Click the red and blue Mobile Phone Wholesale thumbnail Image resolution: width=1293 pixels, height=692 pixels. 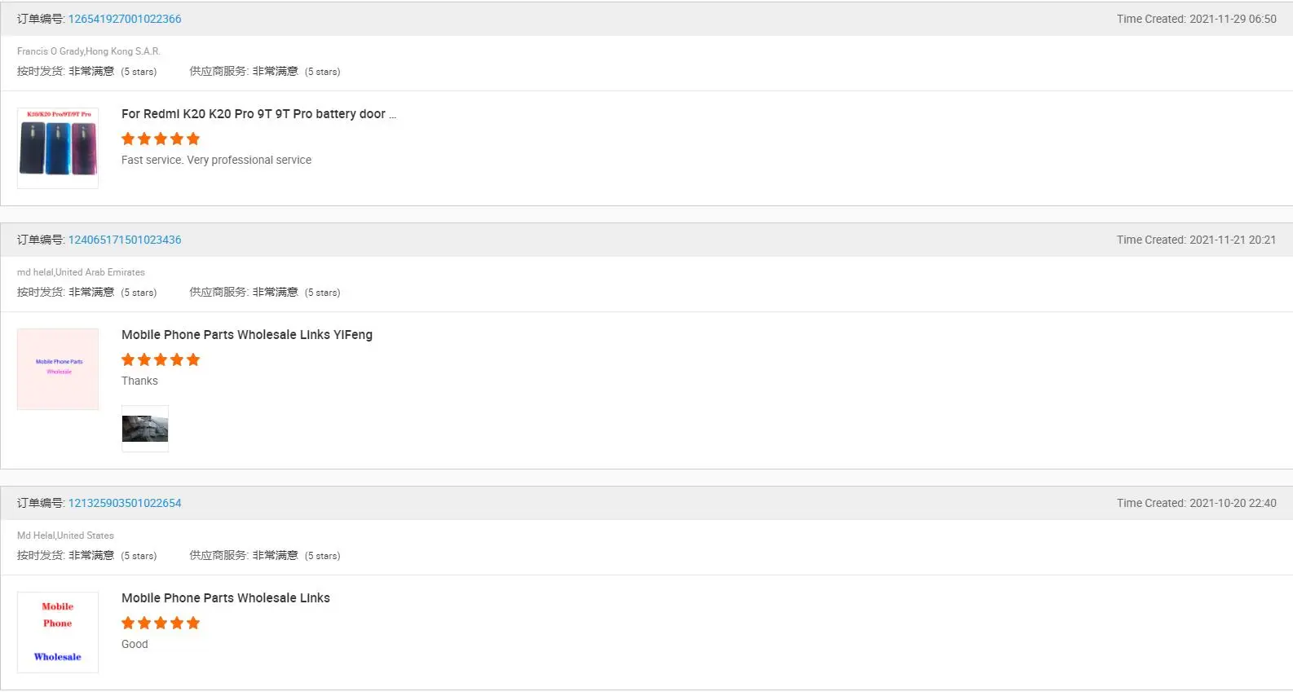pos(58,632)
